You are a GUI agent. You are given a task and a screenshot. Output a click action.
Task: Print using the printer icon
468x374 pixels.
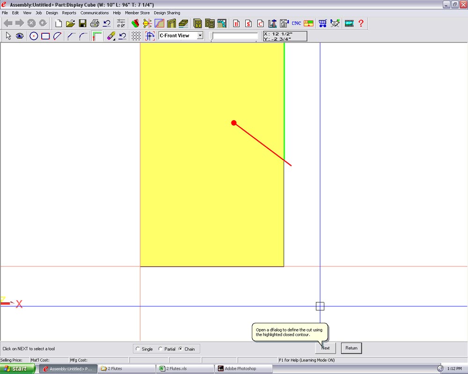(x=95, y=23)
